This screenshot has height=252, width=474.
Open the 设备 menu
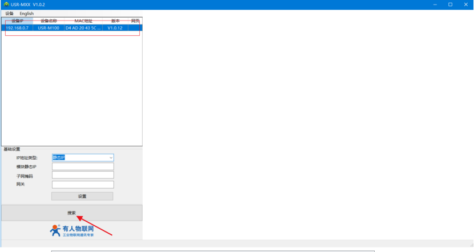coord(9,13)
